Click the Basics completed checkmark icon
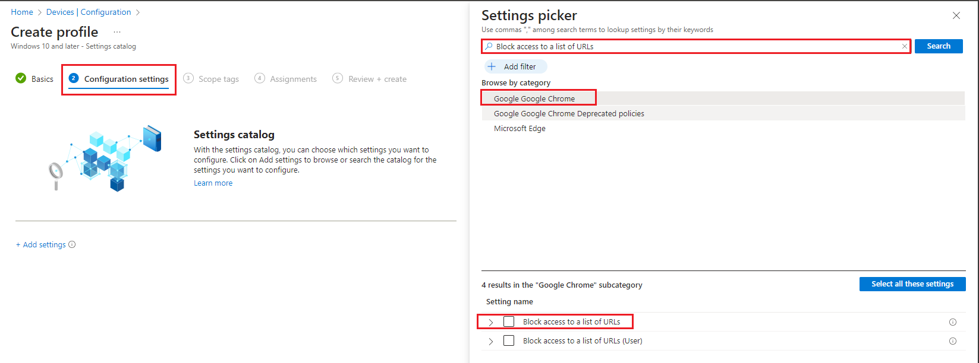This screenshot has width=979, height=363. pos(21,78)
